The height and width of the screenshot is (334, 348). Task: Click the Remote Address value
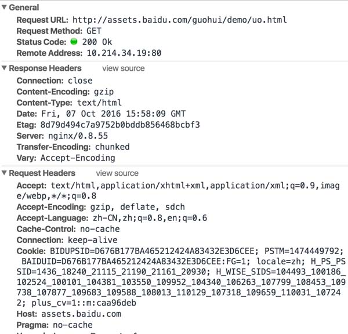[x=124, y=53]
